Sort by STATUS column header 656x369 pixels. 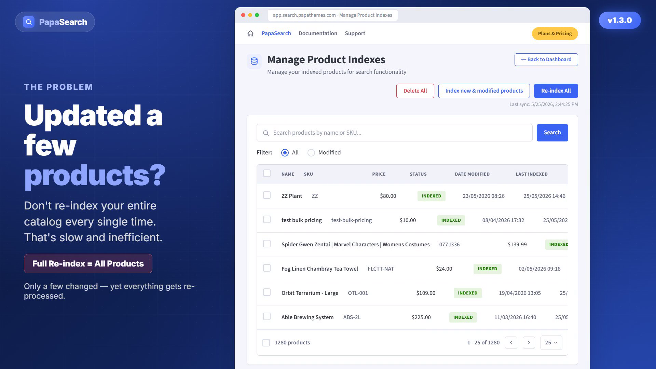click(x=418, y=174)
